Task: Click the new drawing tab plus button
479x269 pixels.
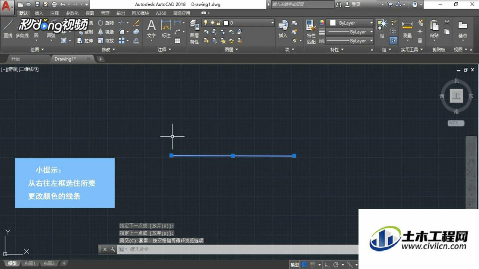Action: [x=101, y=59]
